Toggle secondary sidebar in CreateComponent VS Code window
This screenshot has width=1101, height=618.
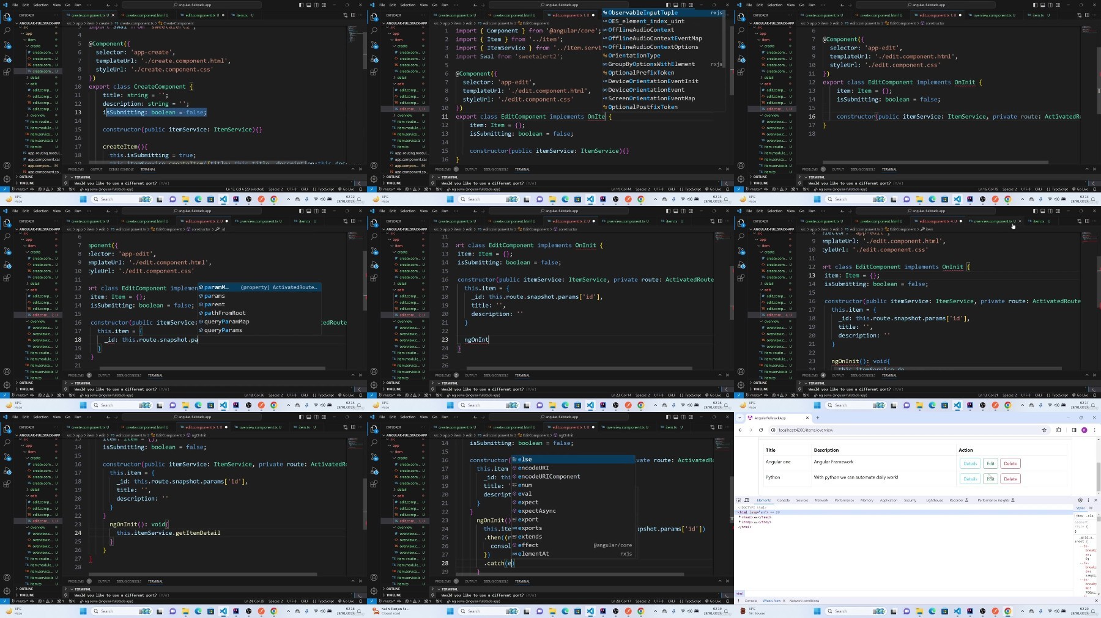[316, 5]
